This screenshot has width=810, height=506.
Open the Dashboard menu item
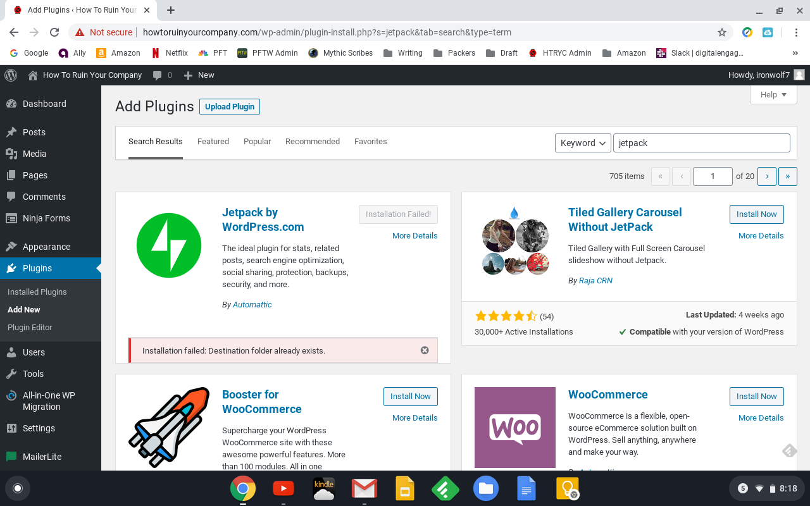[51, 104]
